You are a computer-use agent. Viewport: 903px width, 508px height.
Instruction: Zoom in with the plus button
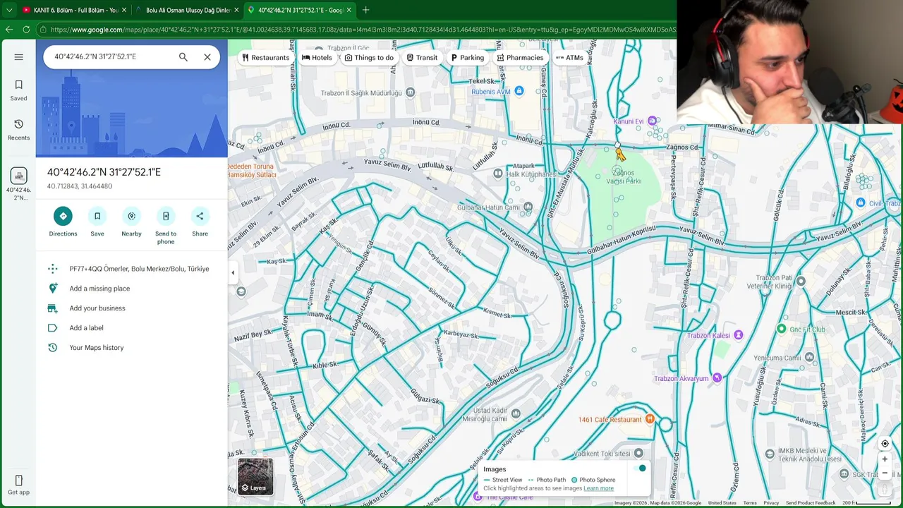click(x=885, y=459)
